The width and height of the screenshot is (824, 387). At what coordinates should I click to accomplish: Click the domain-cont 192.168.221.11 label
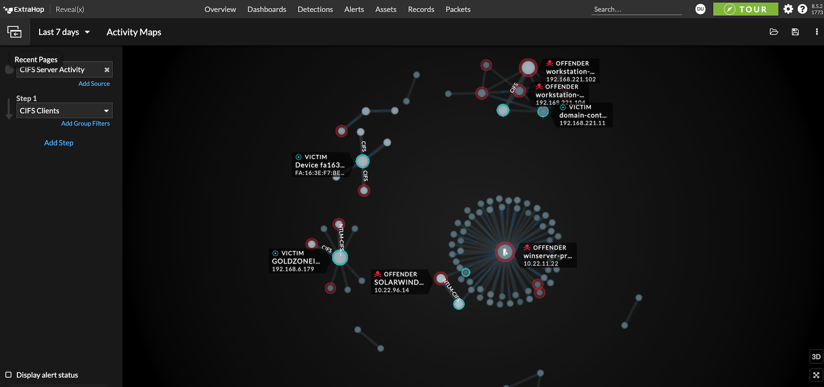(x=583, y=115)
